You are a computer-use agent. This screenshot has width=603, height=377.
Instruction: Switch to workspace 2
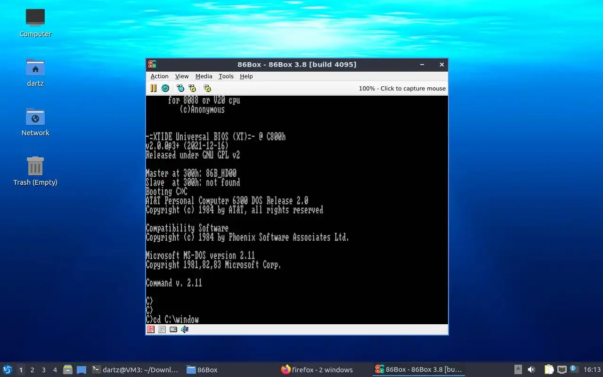(x=32, y=370)
